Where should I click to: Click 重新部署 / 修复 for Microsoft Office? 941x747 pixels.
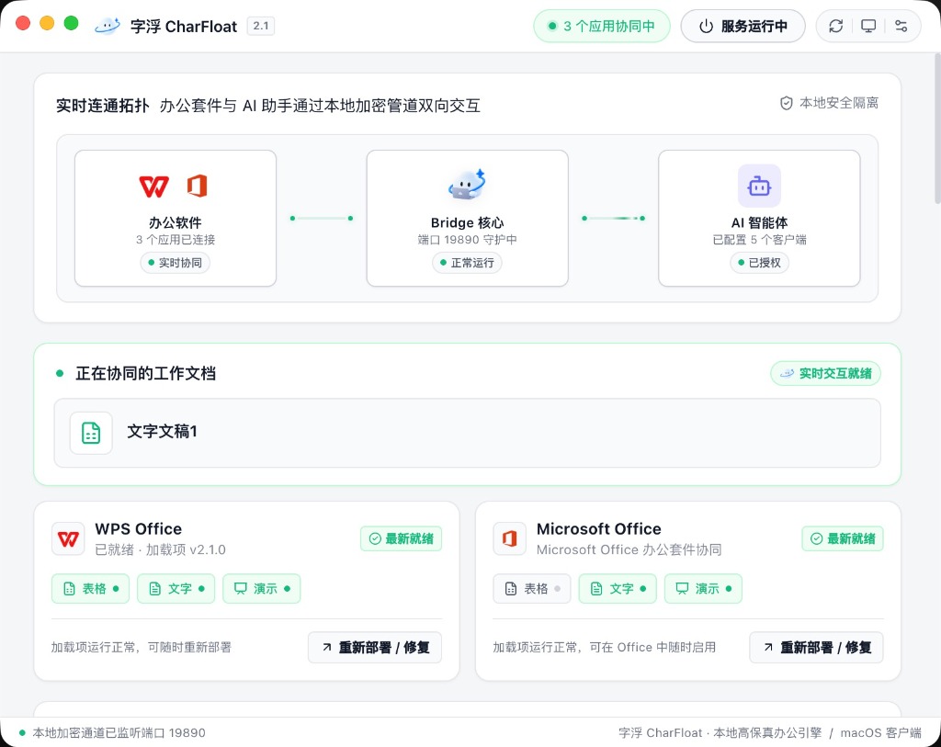click(816, 648)
